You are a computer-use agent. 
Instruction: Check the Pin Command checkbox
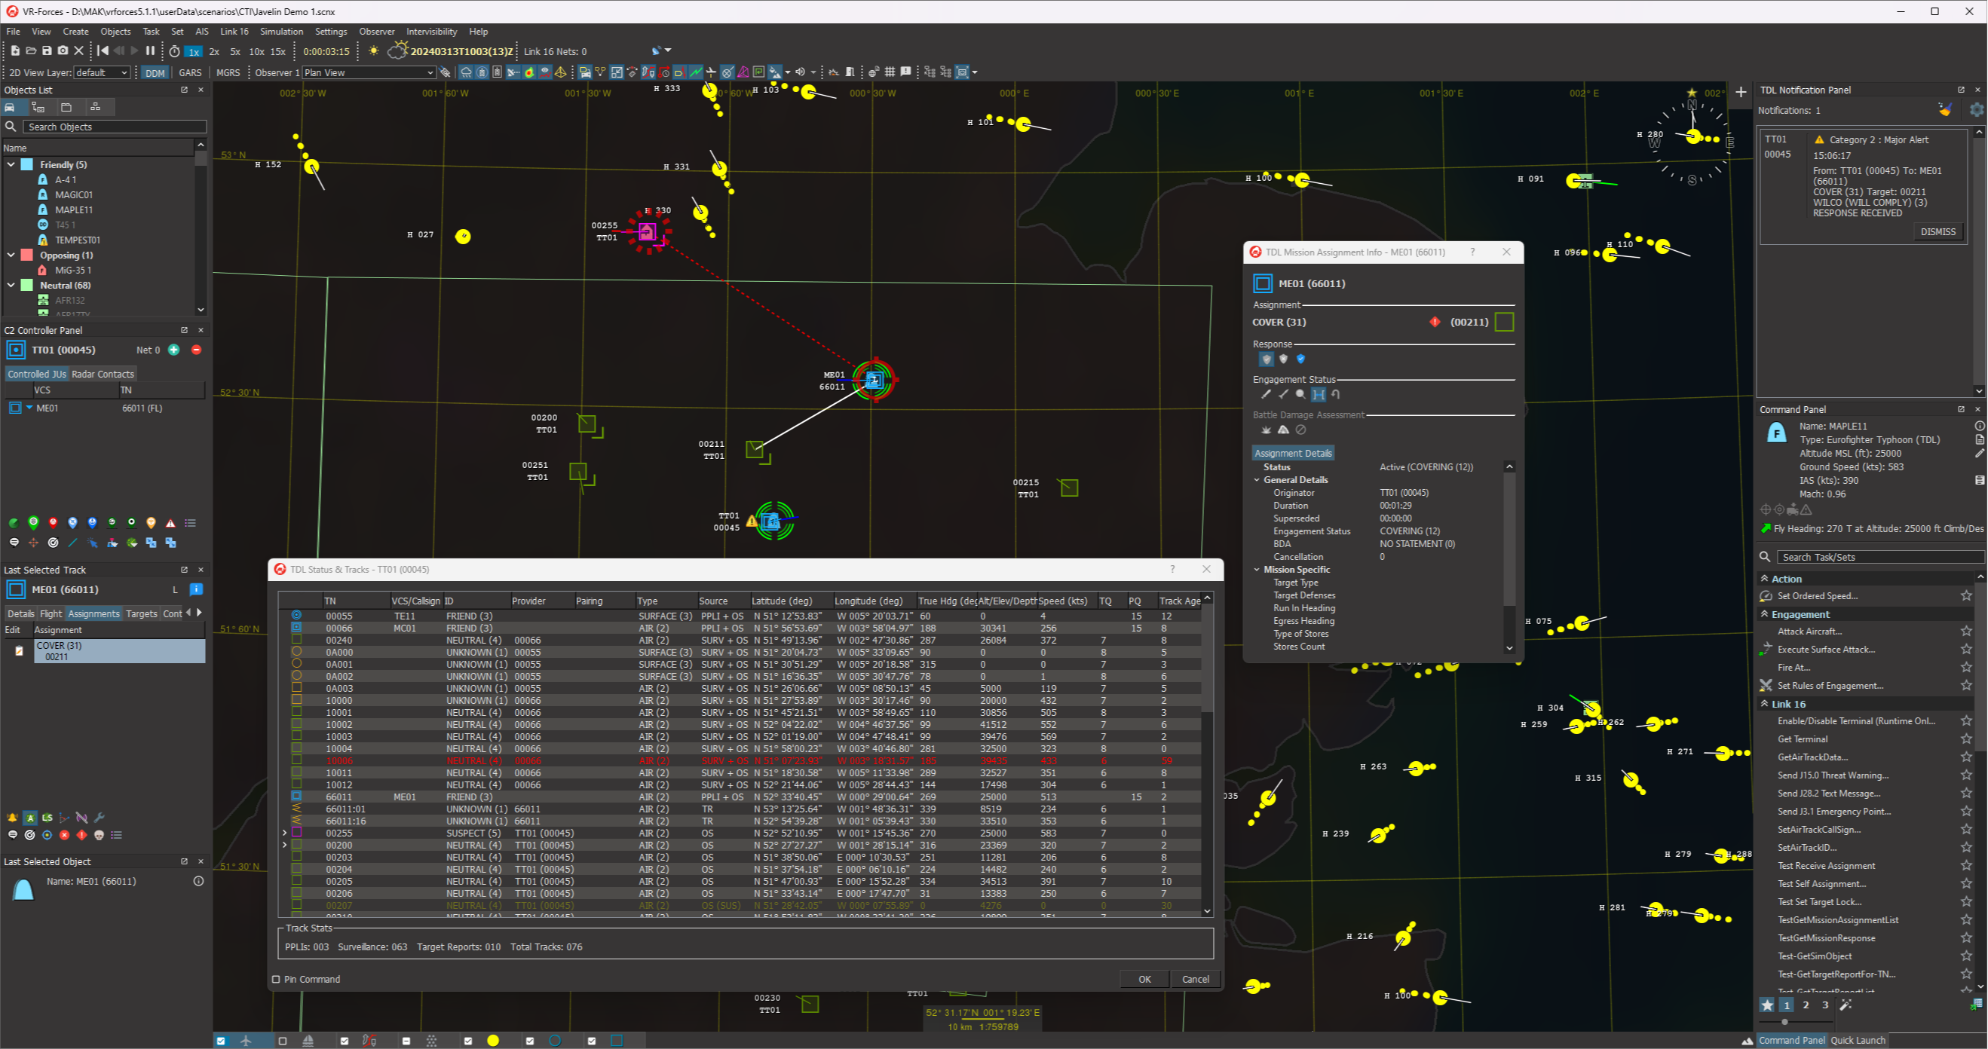click(276, 980)
